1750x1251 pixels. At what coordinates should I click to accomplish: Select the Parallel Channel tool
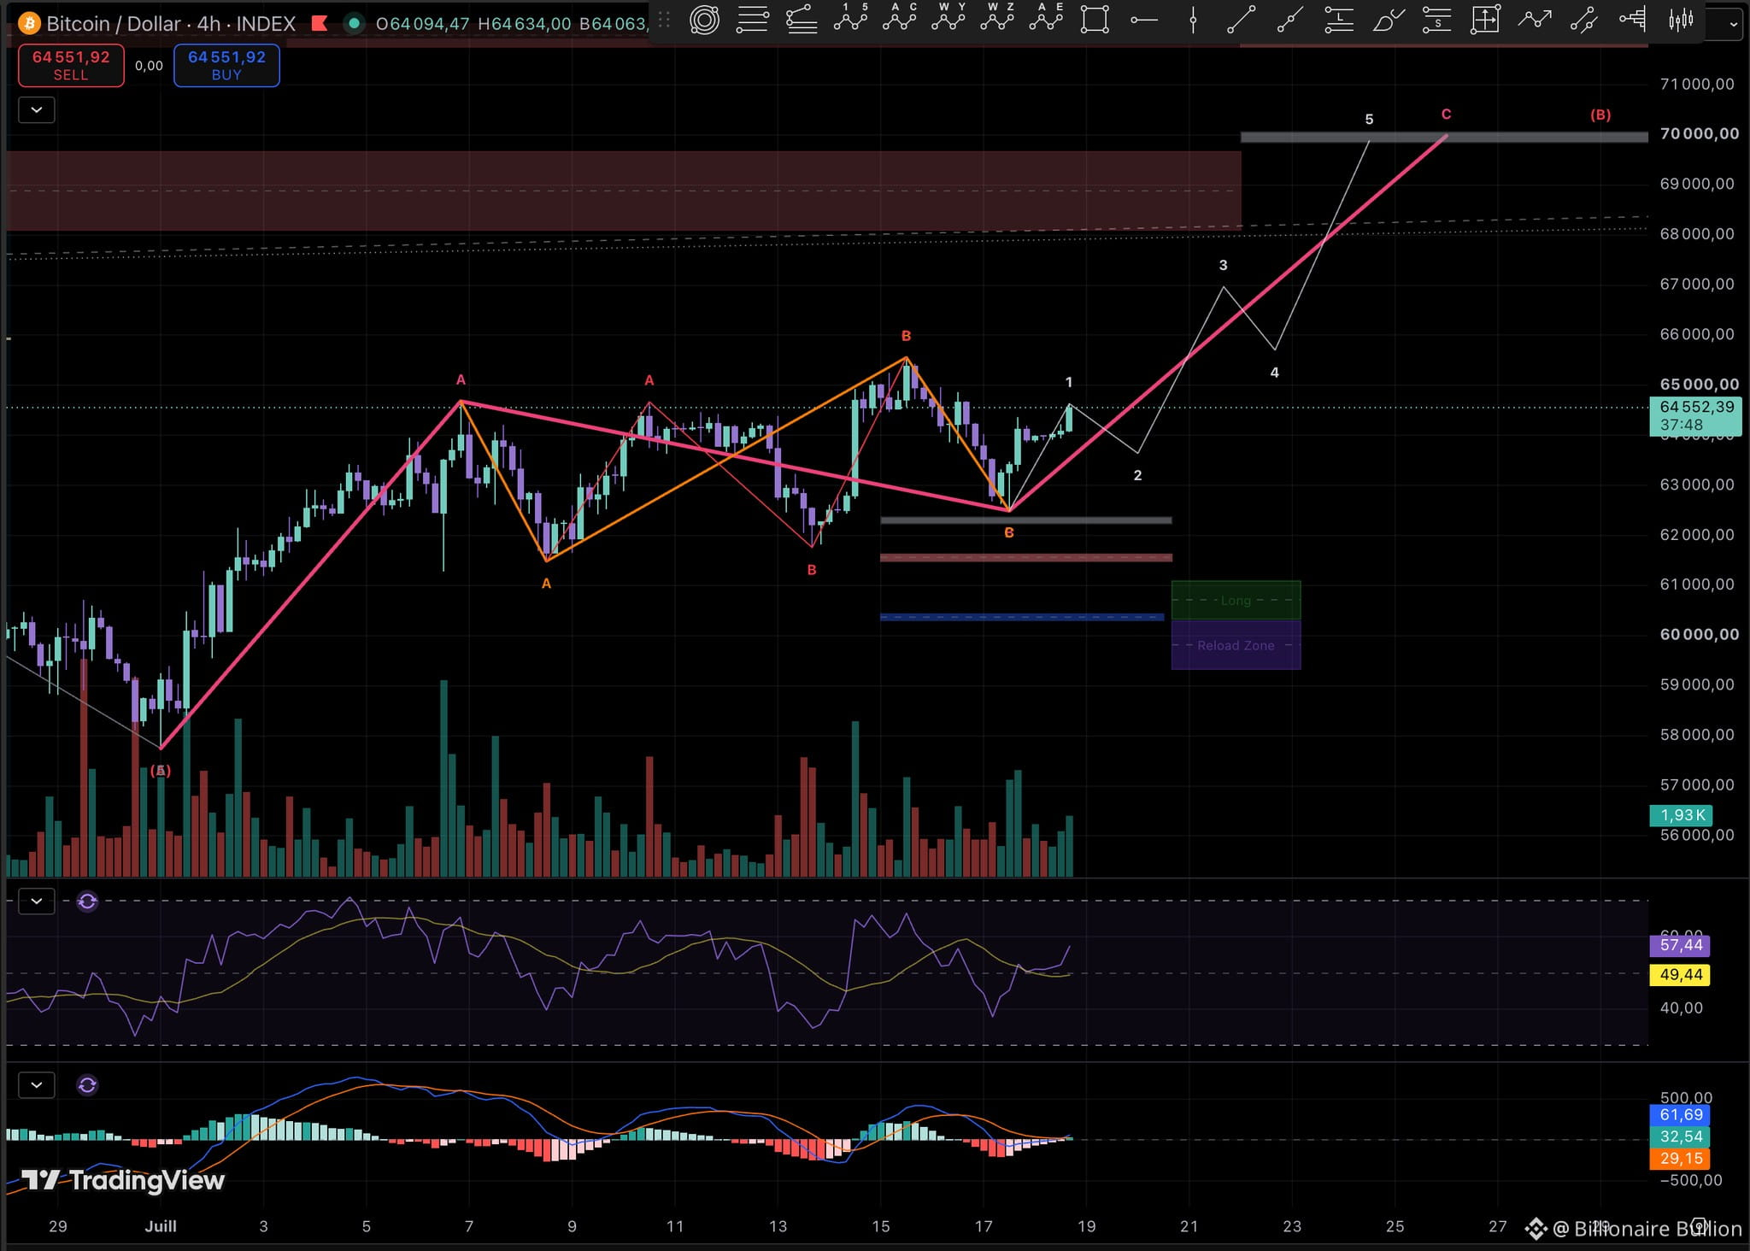(1583, 19)
